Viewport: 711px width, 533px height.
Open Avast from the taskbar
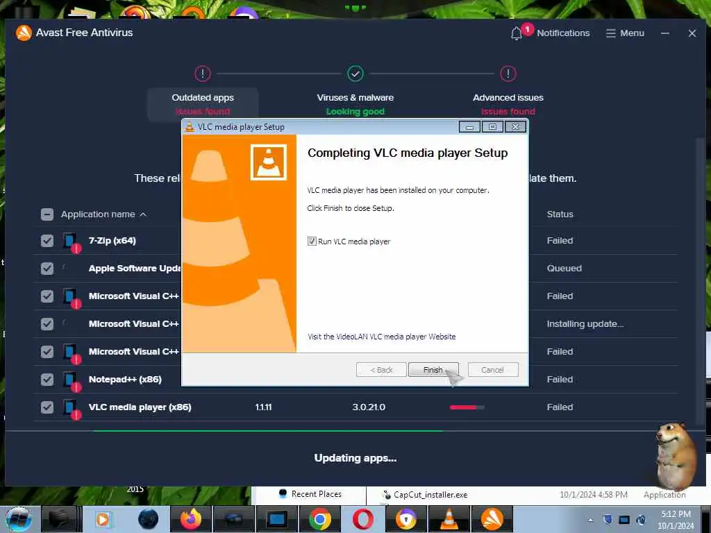[492, 519]
